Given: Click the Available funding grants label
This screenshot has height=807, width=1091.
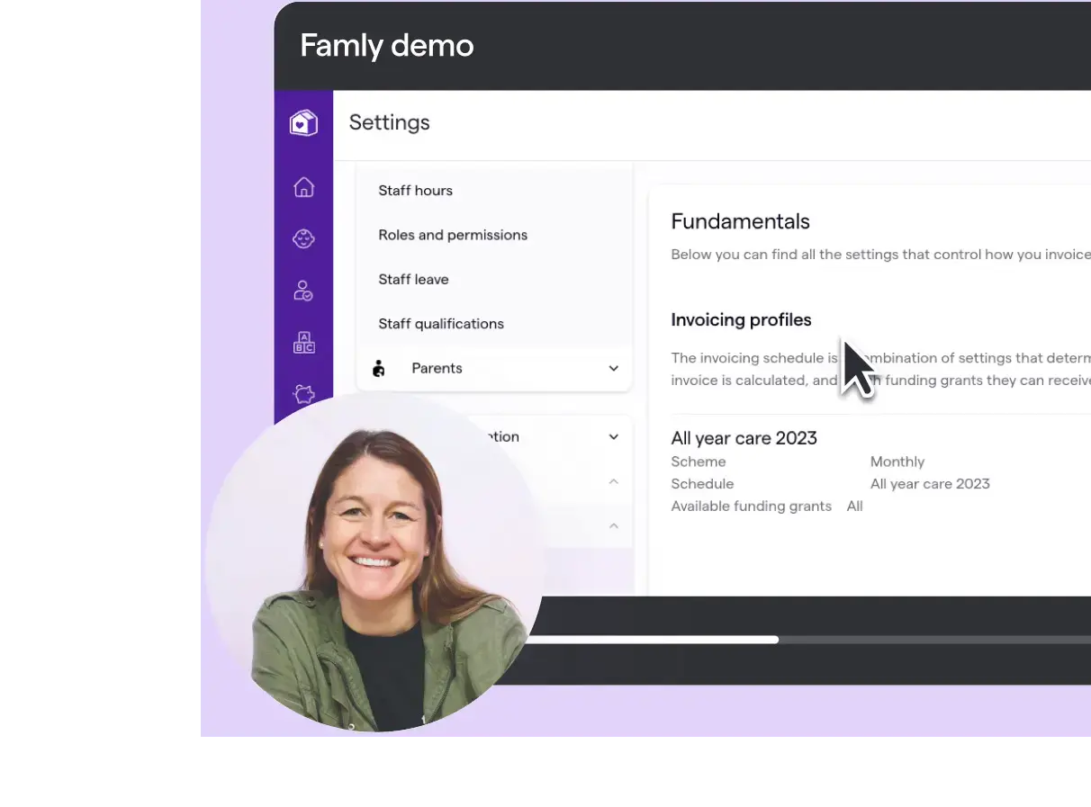Looking at the screenshot, I should 751,507.
